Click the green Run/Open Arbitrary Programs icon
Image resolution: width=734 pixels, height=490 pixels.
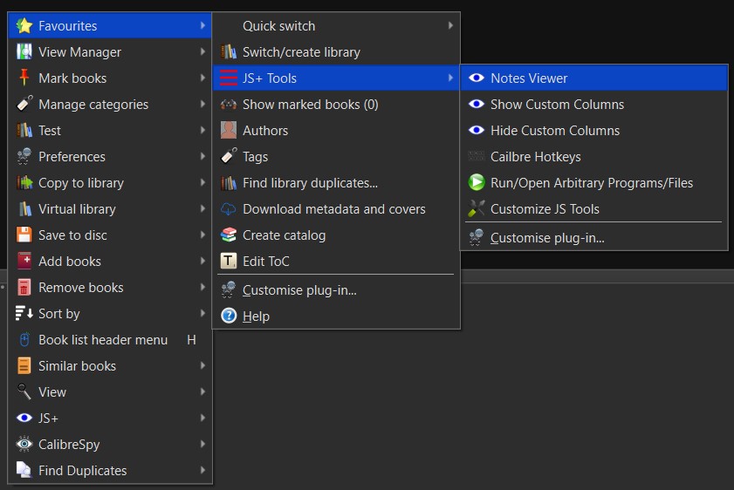[477, 183]
